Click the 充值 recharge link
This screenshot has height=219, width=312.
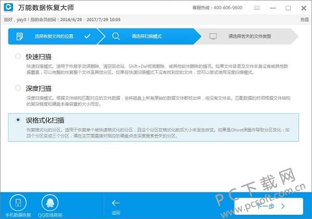point(304,19)
